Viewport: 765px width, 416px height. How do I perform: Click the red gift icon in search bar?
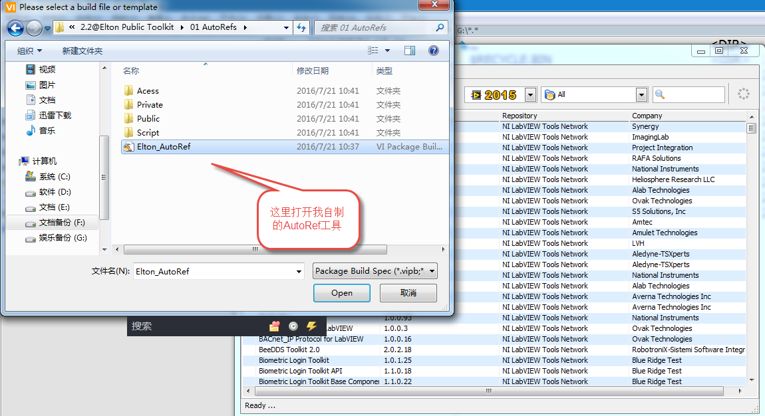coord(275,326)
